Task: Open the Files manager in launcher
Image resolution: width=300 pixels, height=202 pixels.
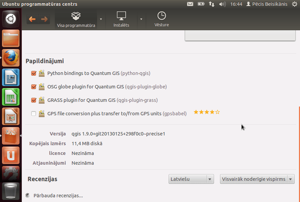Action: tap(11, 38)
